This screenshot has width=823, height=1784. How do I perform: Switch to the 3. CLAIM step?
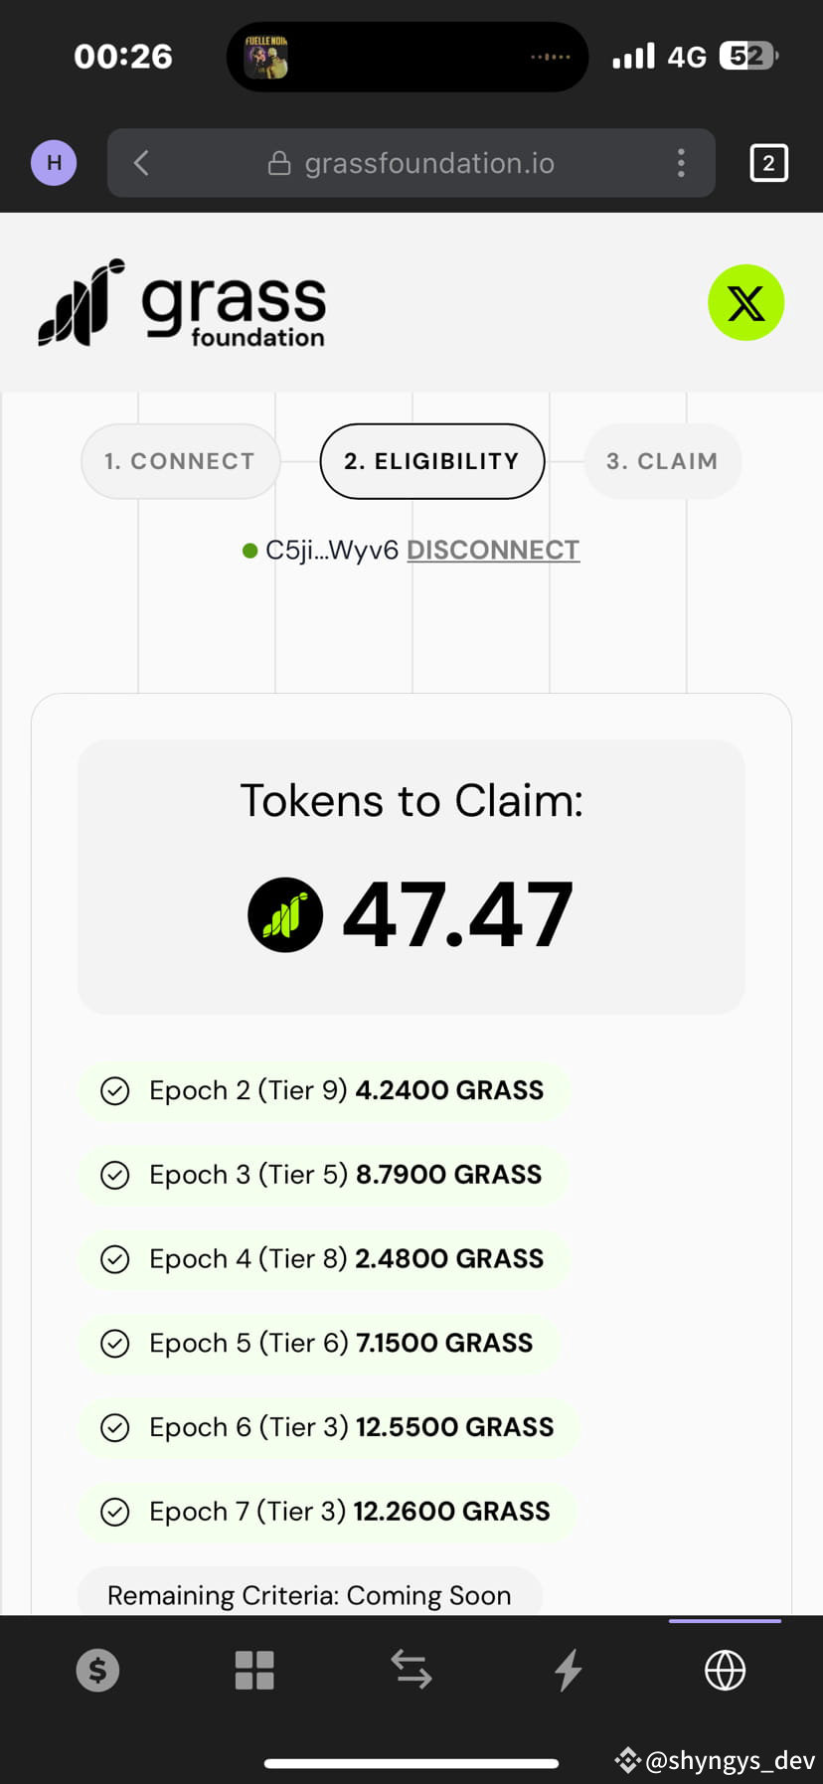(x=662, y=460)
